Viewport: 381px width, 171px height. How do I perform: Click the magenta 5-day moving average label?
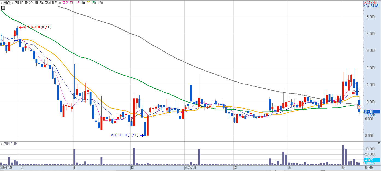pos(79,3)
